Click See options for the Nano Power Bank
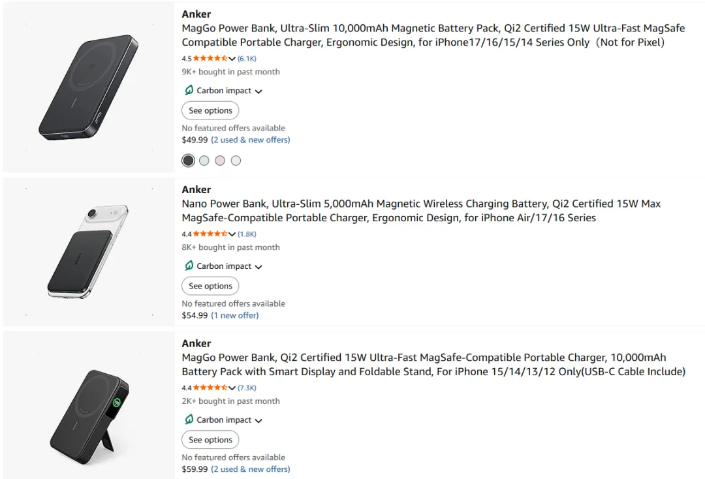Image resolution: width=705 pixels, height=479 pixels. (x=210, y=286)
